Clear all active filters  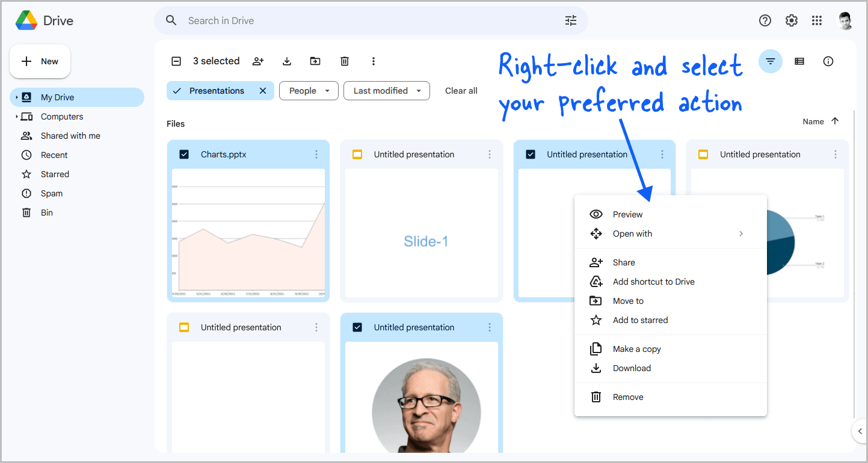click(461, 91)
